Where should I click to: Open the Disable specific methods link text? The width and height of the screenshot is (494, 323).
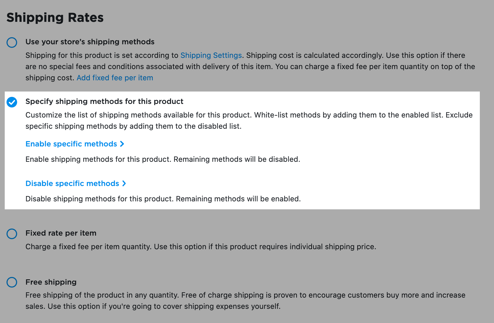pyautogui.click(x=72, y=184)
